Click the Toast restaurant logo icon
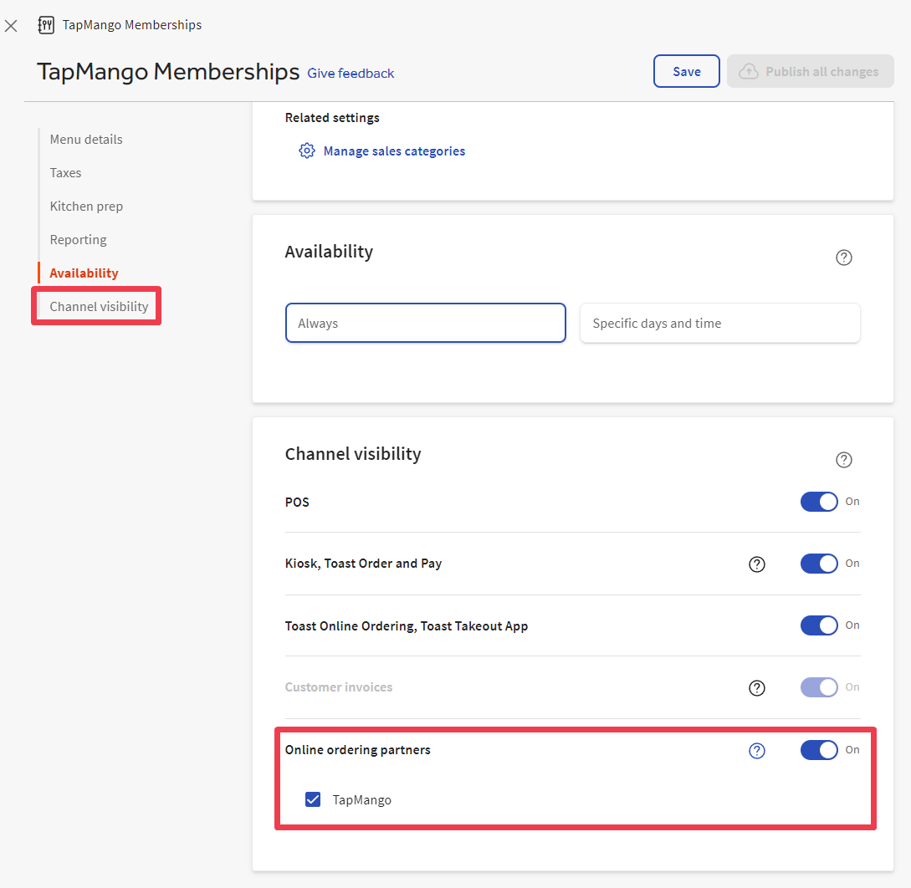 (46, 25)
